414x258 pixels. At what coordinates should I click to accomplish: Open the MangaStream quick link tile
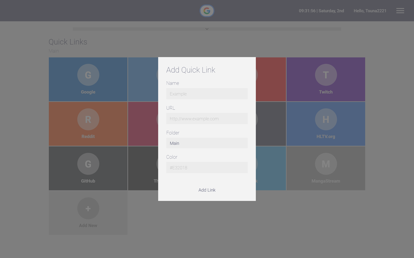(326, 168)
